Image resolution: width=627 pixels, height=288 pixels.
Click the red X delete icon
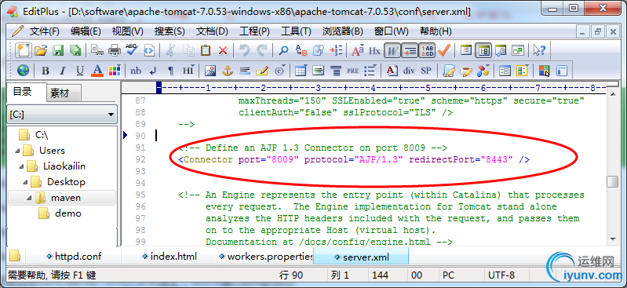click(x=223, y=51)
